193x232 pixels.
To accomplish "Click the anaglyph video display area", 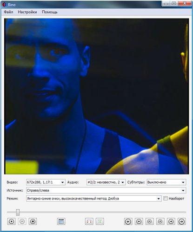I will tap(96, 96).
